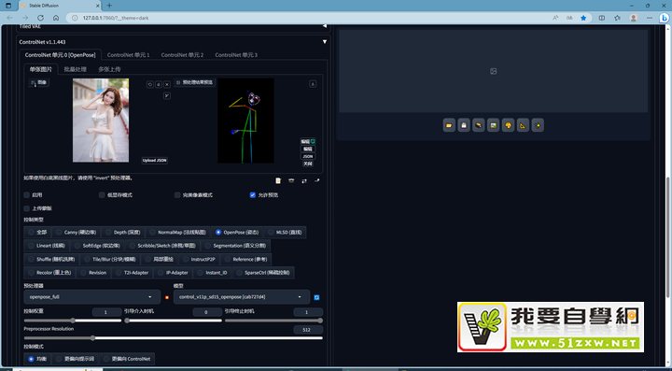Open the 批量处理 tab
Image resolution: width=672 pixels, height=371 pixels.
76,69
